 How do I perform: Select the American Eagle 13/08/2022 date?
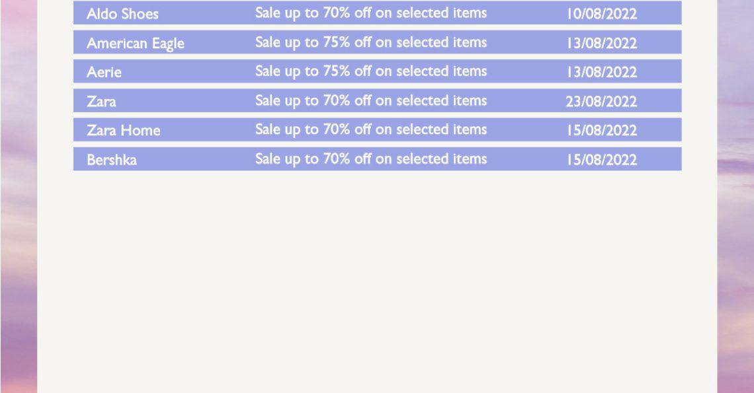(x=601, y=43)
